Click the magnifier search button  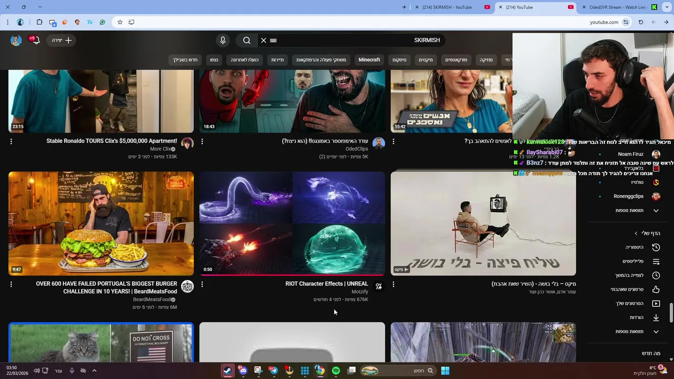click(246, 40)
